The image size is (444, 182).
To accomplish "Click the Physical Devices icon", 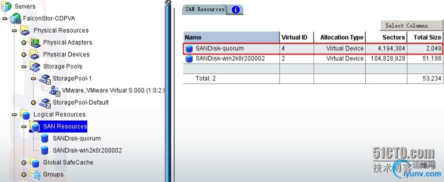I will tap(35, 54).
